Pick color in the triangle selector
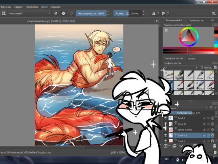218x164 pixels. click(x=189, y=36)
